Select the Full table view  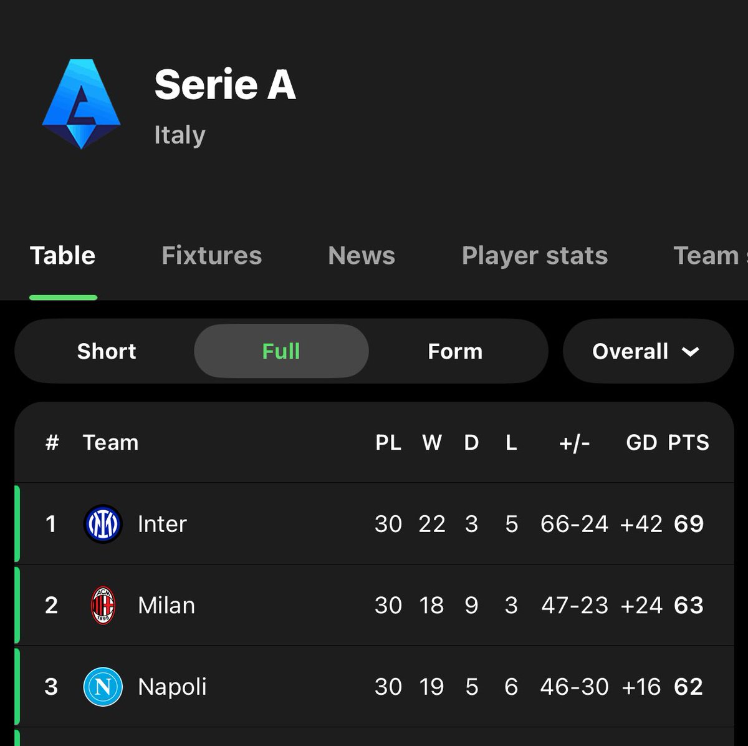coord(281,351)
